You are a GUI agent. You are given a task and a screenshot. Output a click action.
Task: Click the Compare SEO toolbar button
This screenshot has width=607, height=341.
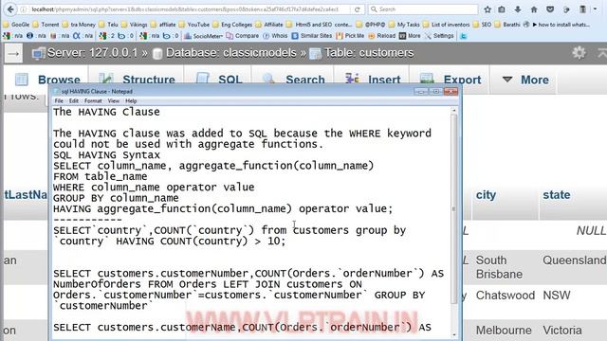[x=243, y=36]
